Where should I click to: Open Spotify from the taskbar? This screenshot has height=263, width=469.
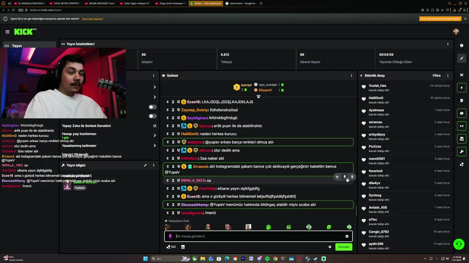coord(267,259)
